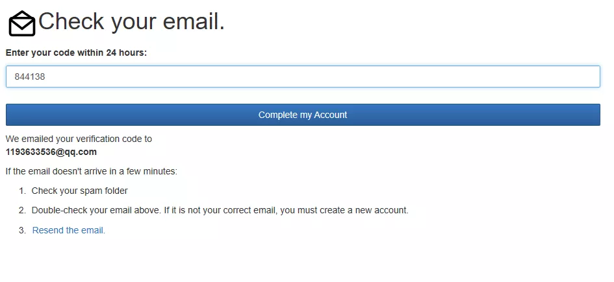Viewport: 614px width, 282px height.
Task: Place cursor after 844138 in code box
Action: click(x=46, y=77)
